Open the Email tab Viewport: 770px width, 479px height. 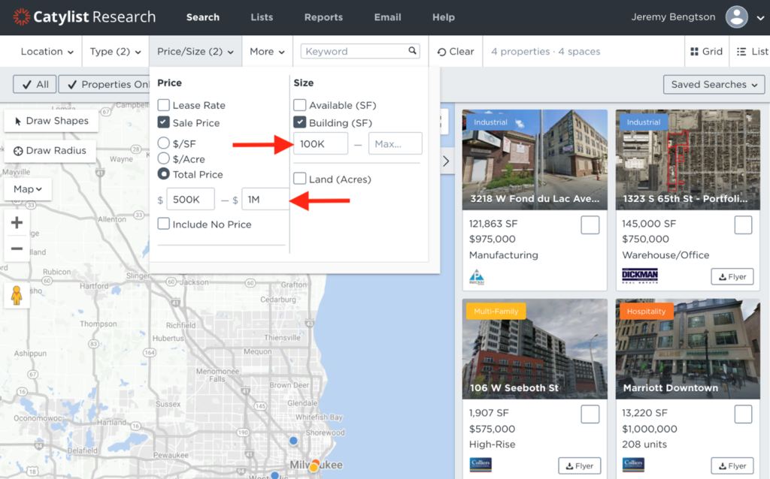pyautogui.click(x=387, y=17)
